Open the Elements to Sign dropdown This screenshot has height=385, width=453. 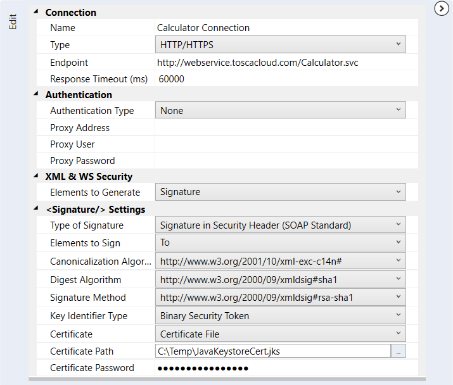tap(280, 243)
